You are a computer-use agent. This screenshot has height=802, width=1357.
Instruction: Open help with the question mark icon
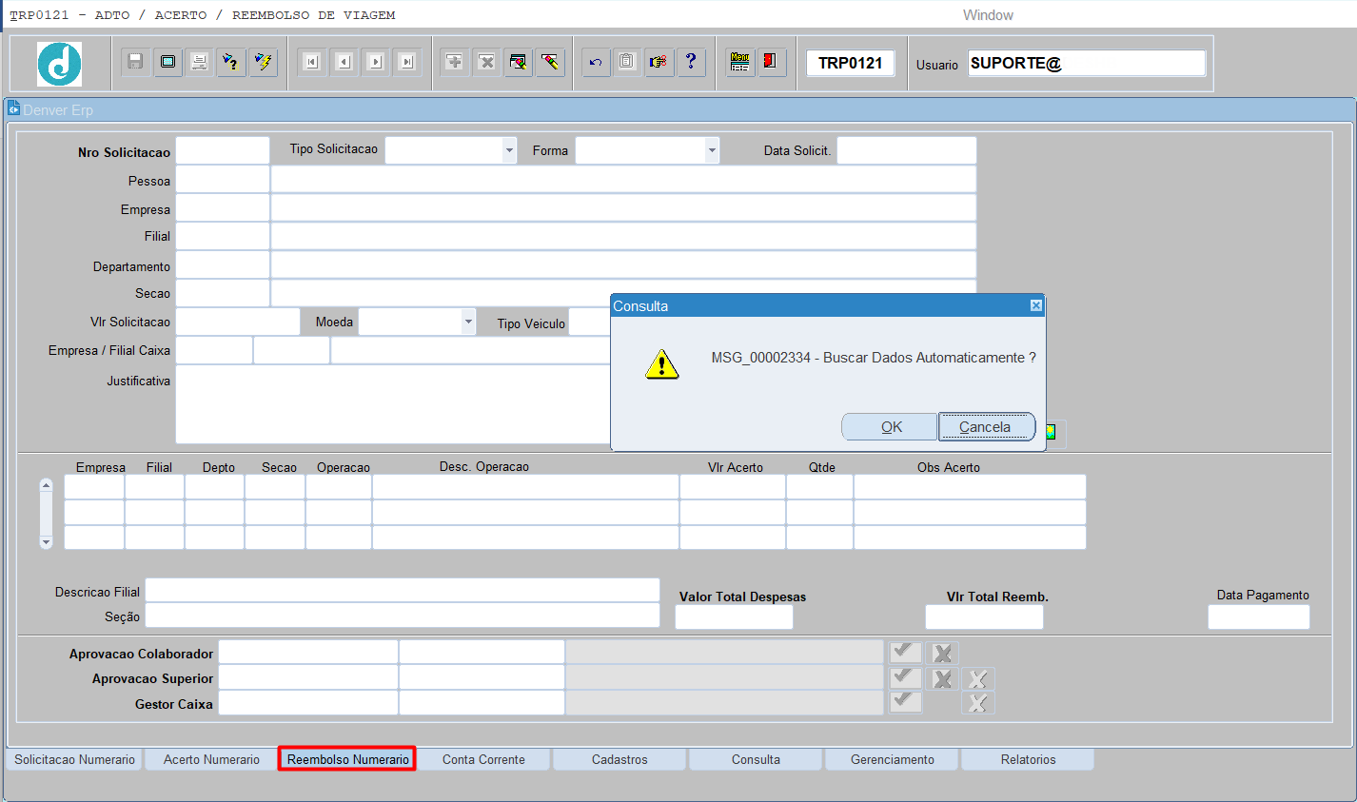point(691,62)
